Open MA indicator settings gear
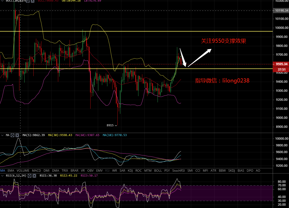The image size is (289, 208). coord(12,135)
